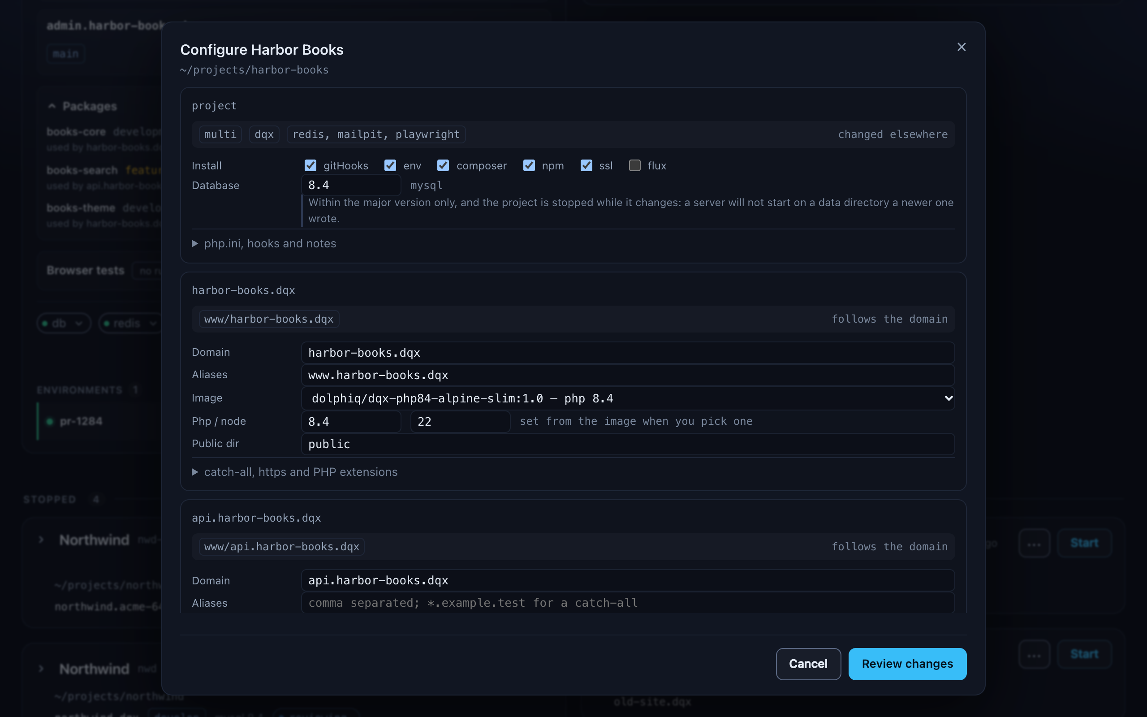Image resolution: width=1147 pixels, height=717 pixels.
Task: Click the Php version 8.4 field
Action: pos(351,422)
